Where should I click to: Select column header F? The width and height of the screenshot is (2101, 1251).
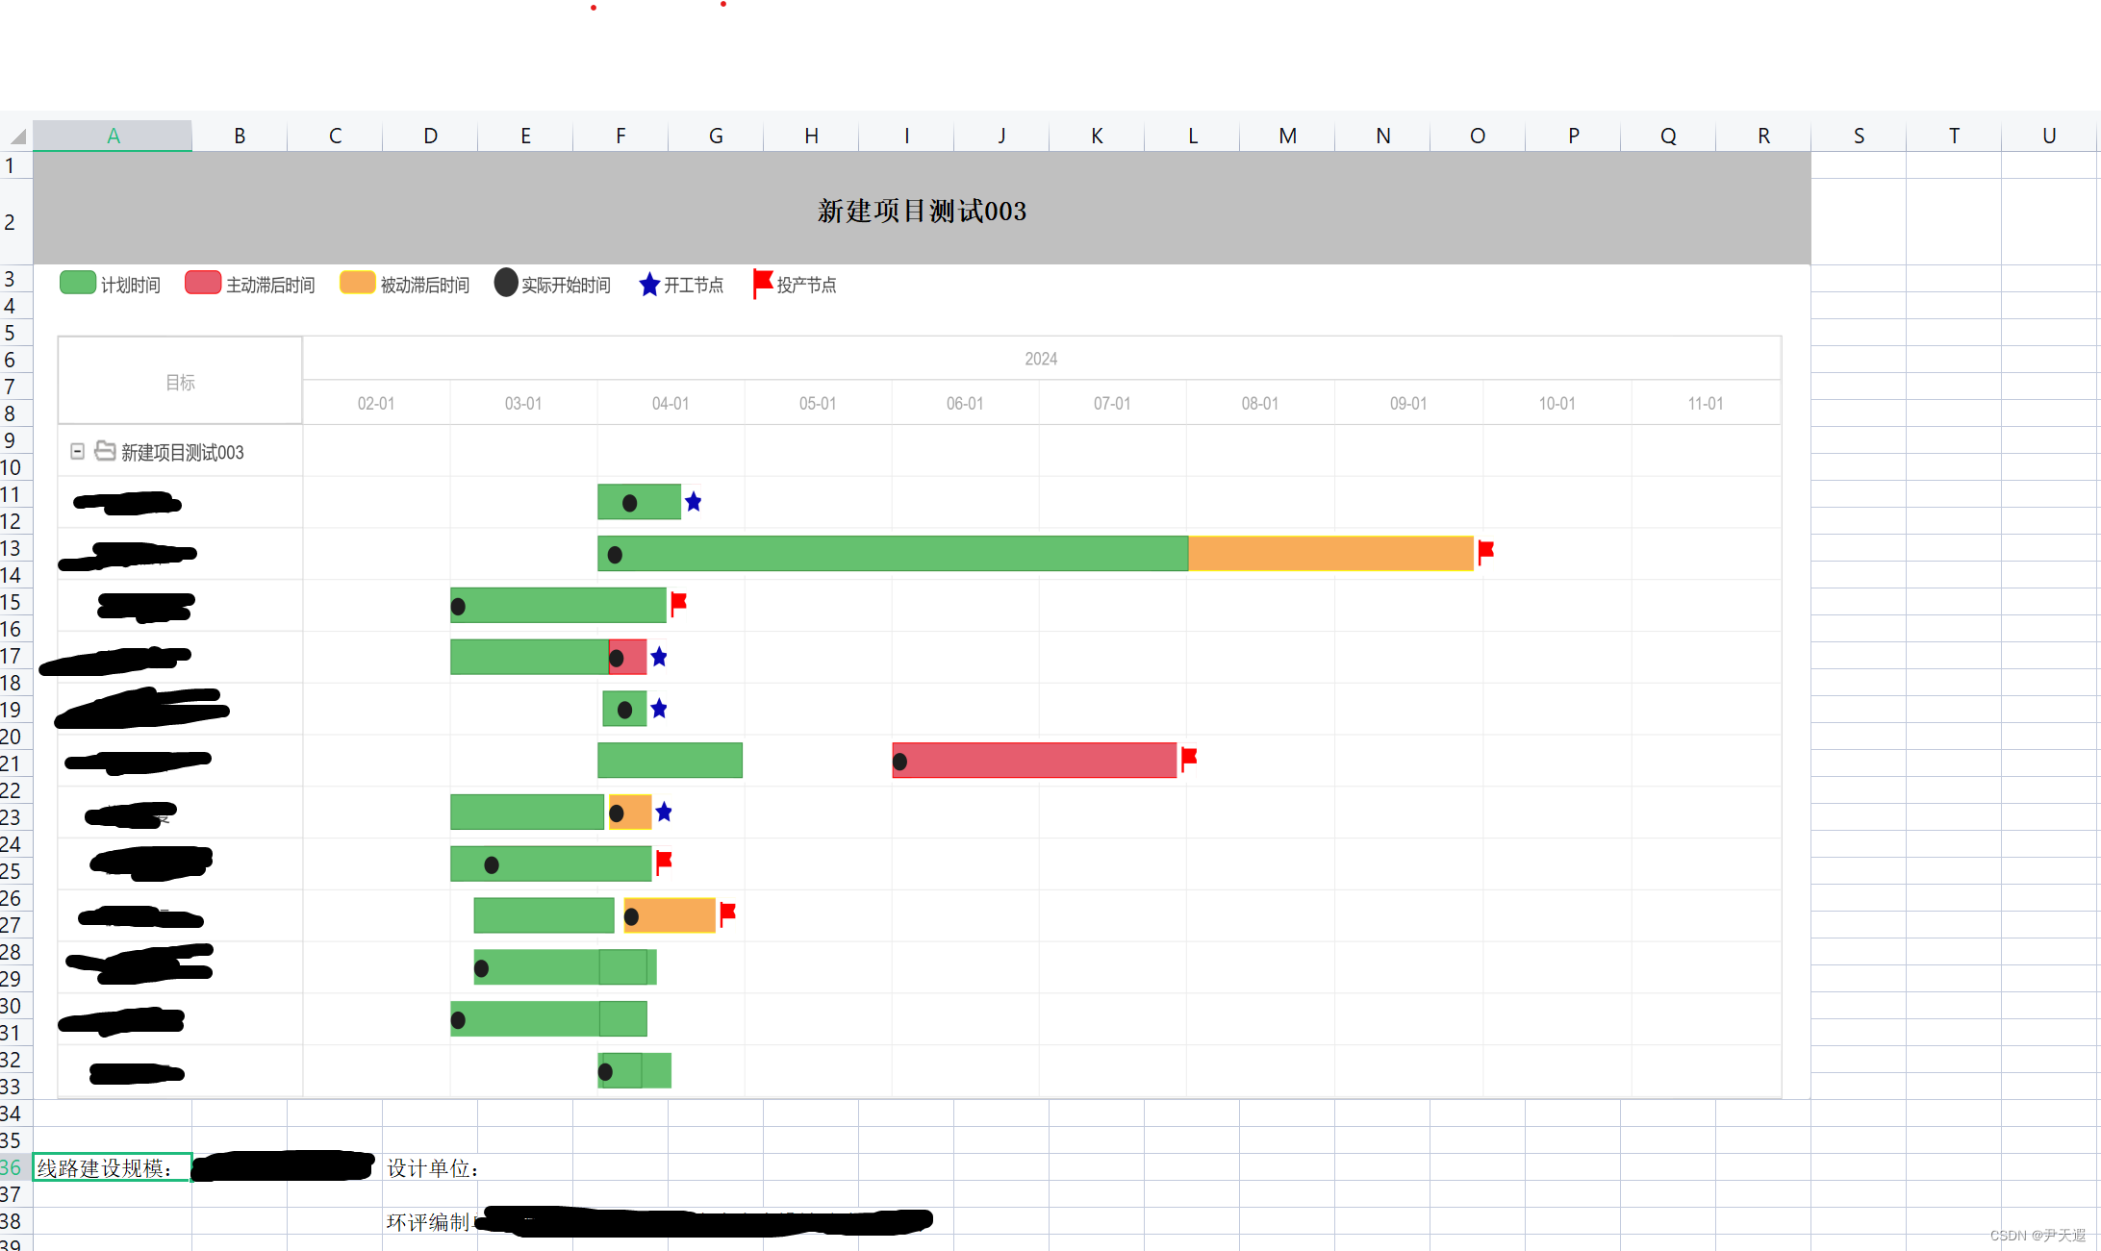coord(620,136)
